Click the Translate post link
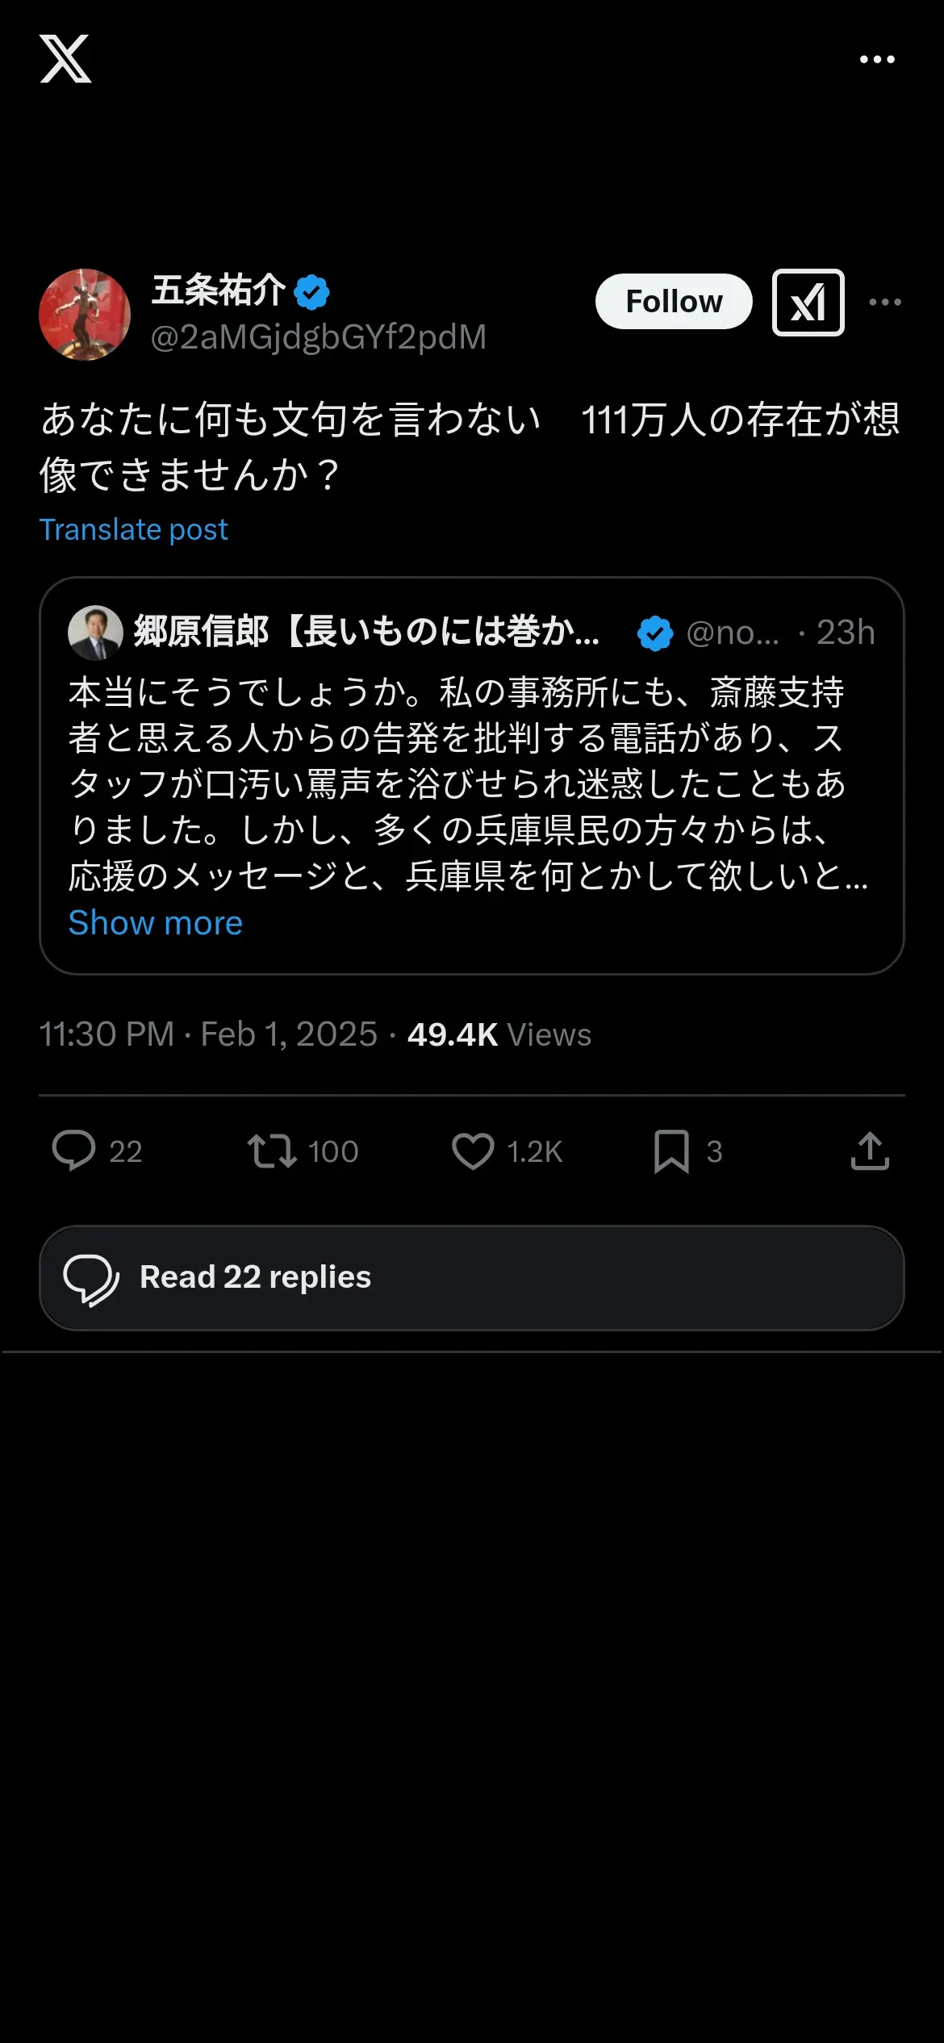 (134, 530)
